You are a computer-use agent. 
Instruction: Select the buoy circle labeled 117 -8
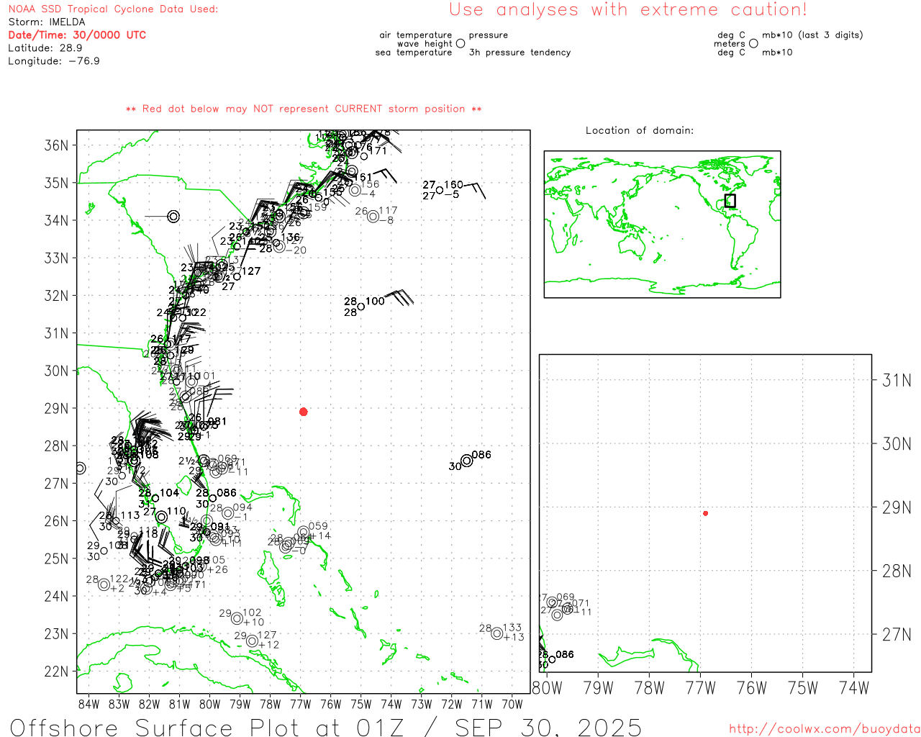click(x=373, y=217)
